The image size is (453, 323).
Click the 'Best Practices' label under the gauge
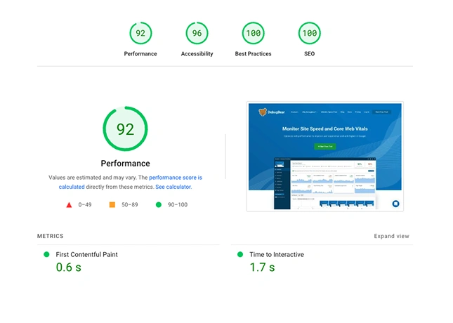pos(253,54)
